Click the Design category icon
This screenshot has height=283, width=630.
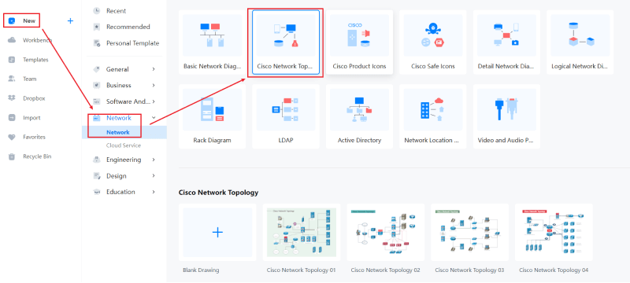point(96,176)
